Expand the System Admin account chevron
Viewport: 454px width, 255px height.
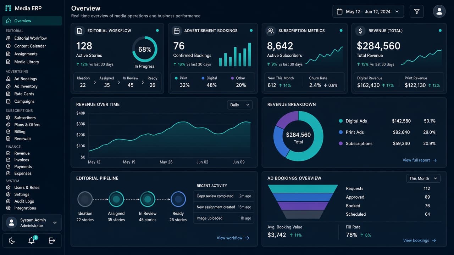point(55,223)
